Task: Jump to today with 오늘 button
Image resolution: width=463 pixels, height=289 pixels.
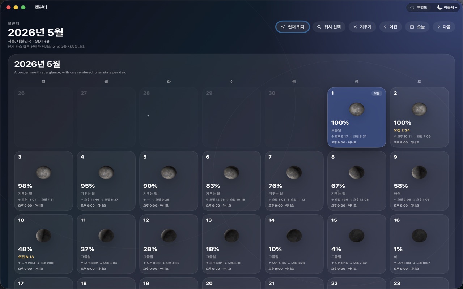Action: click(417, 27)
